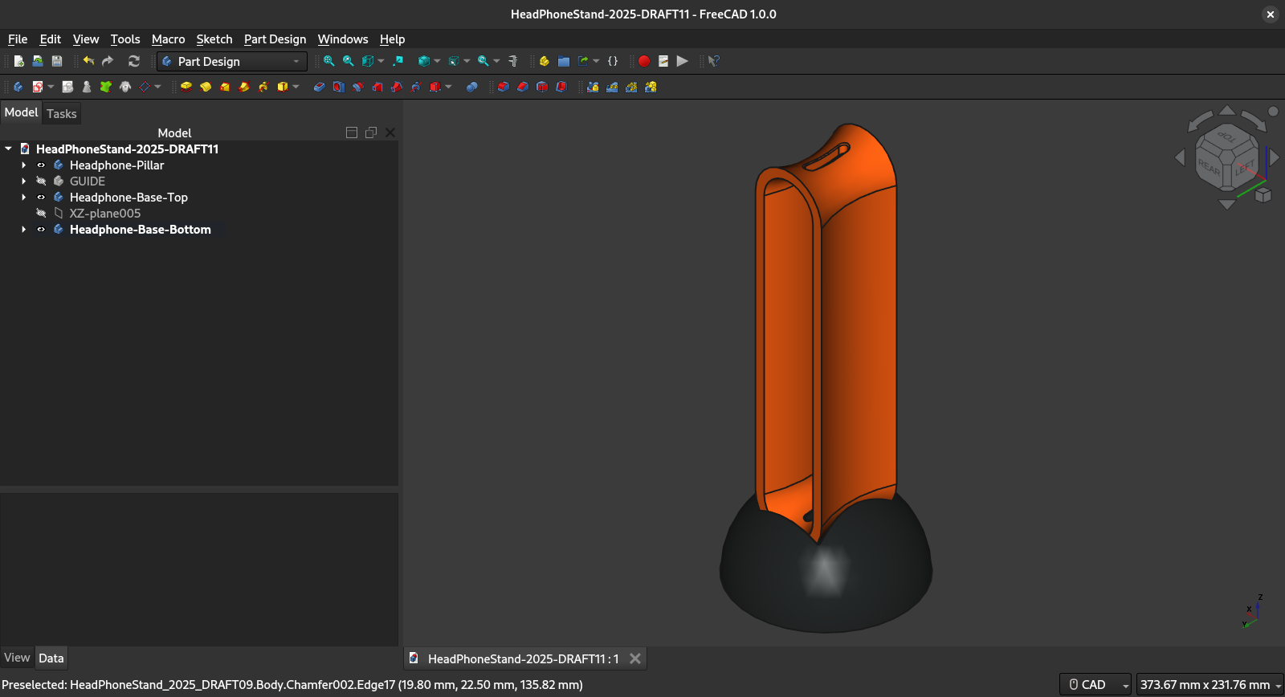This screenshot has width=1285, height=697.
Task: Toggle visibility of Headphone-Base-Top
Action: pos(41,198)
